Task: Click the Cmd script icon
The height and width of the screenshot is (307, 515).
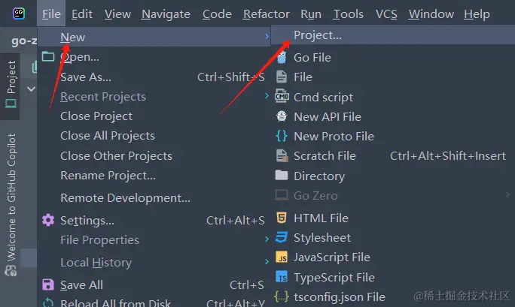Action: tap(282, 97)
